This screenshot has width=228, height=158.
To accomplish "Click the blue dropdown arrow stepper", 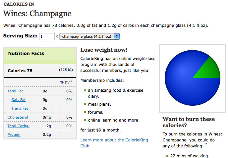I will pyautogui.click(x=117, y=36).
